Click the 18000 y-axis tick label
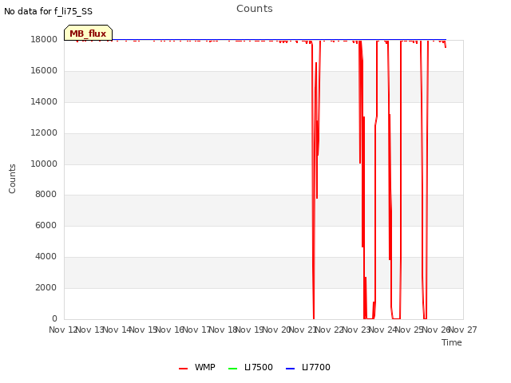 pyautogui.click(x=44, y=39)
